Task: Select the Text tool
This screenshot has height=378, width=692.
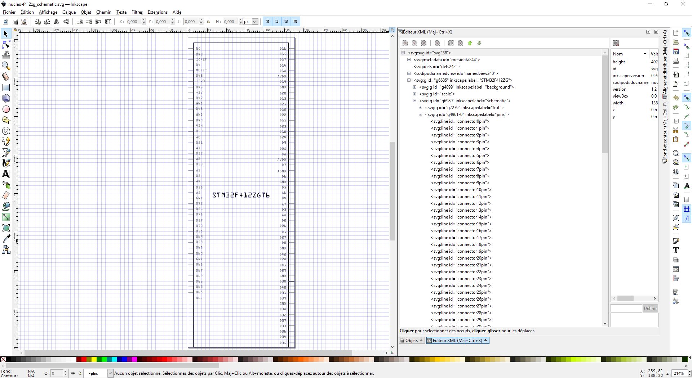Action: click(x=6, y=174)
